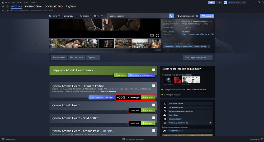Toggle theater mode on media viewer

(152, 35)
